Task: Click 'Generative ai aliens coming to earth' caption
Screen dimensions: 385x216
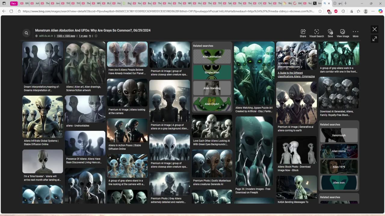Action: tap(296, 129)
